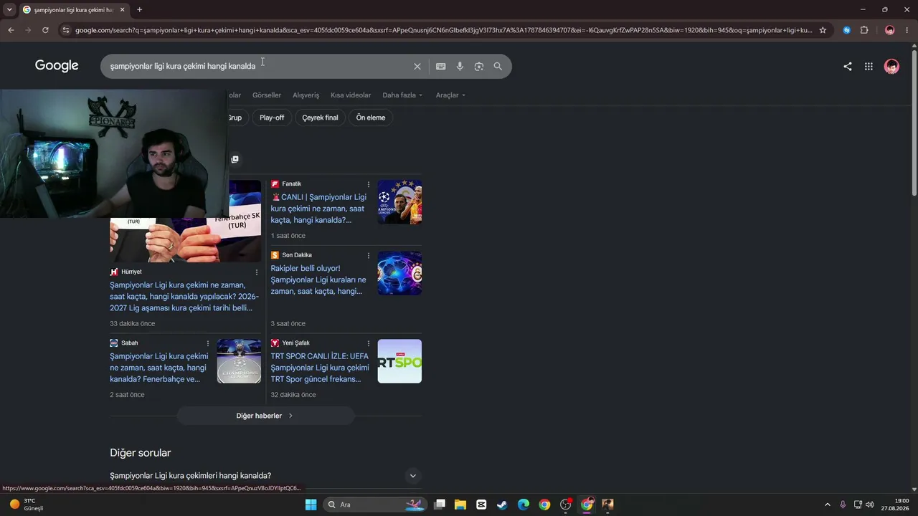This screenshot has width=918, height=516.
Task: View site information in the address bar
Action: pyautogui.click(x=66, y=30)
